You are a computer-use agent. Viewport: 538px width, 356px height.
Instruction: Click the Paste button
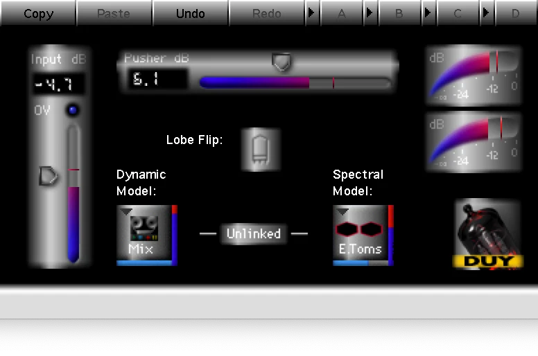click(x=114, y=13)
